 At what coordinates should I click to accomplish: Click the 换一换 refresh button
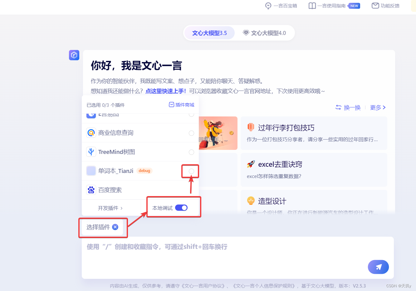point(348,107)
